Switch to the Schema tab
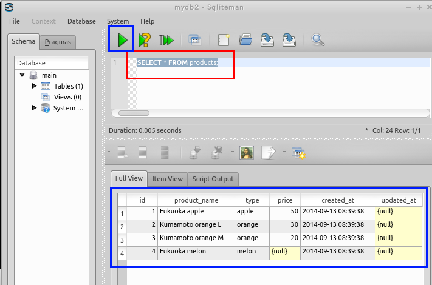The height and width of the screenshot is (285, 432). [x=24, y=41]
